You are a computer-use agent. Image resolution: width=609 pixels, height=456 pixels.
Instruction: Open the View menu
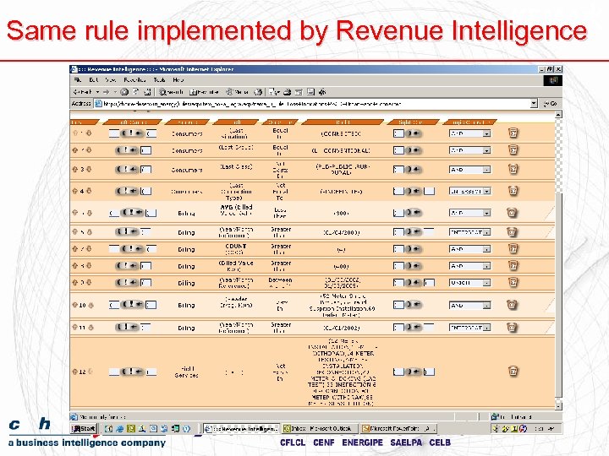(x=111, y=80)
